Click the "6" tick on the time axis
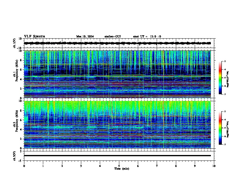This screenshot has height=186, width=241. (x=138, y=166)
